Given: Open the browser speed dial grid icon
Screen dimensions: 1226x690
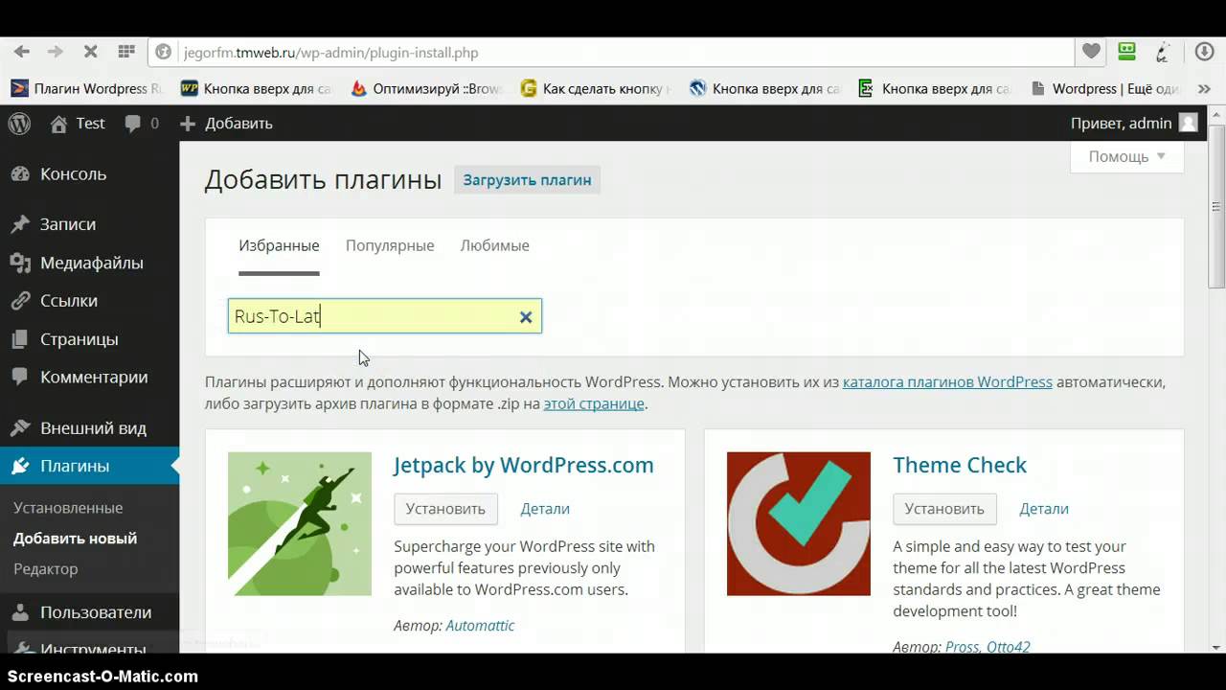Looking at the screenshot, I should point(125,52).
